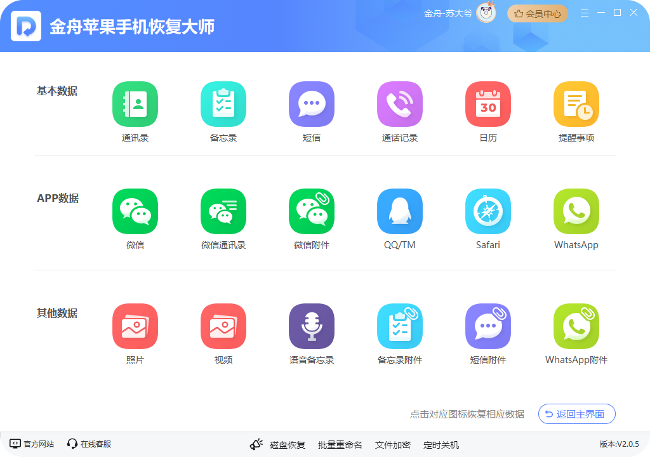The width and height of the screenshot is (650, 457).
Task: Open 在线客服 online support
Action: [89, 444]
